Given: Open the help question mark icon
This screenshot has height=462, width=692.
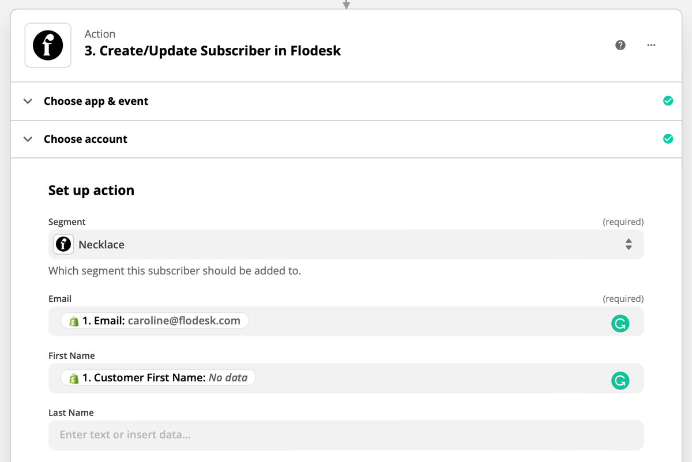Looking at the screenshot, I should point(620,45).
